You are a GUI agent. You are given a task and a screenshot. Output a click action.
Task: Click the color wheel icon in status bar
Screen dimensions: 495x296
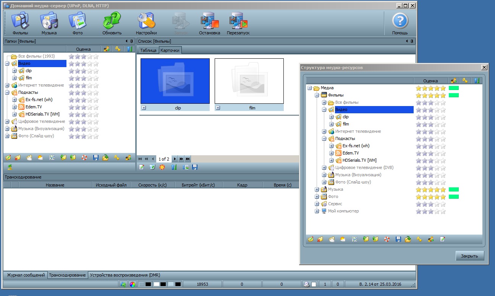click(x=132, y=284)
